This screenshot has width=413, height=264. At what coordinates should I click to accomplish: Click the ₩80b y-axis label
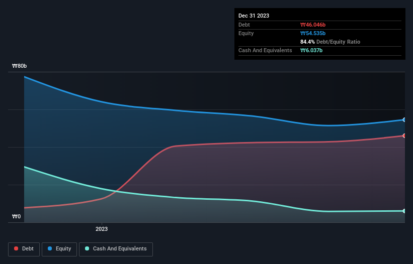click(19, 66)
